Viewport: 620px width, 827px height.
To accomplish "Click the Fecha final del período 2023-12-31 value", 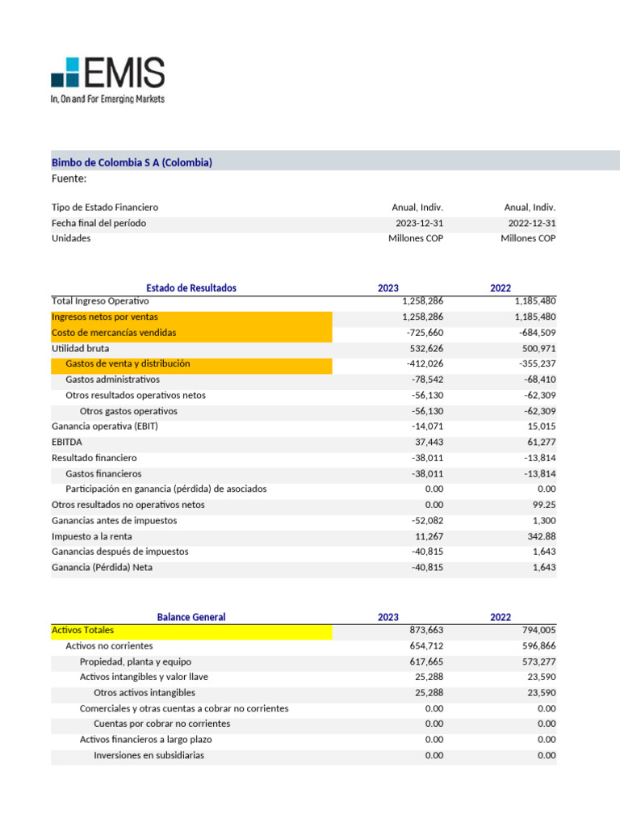I will (420, 223).
